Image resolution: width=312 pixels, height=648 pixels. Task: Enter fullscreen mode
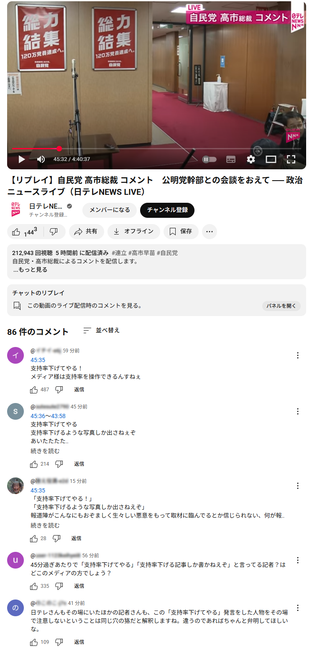pyautogui.click(x=291, y=159)
